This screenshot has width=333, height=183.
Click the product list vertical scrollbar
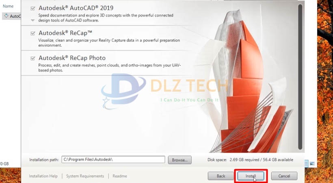point(300,76)
